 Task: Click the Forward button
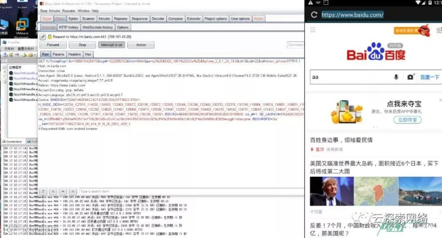pyautogui.click(x=53, y=45)
